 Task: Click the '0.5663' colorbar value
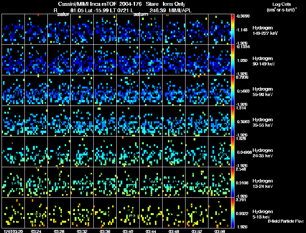pos(243,91)
